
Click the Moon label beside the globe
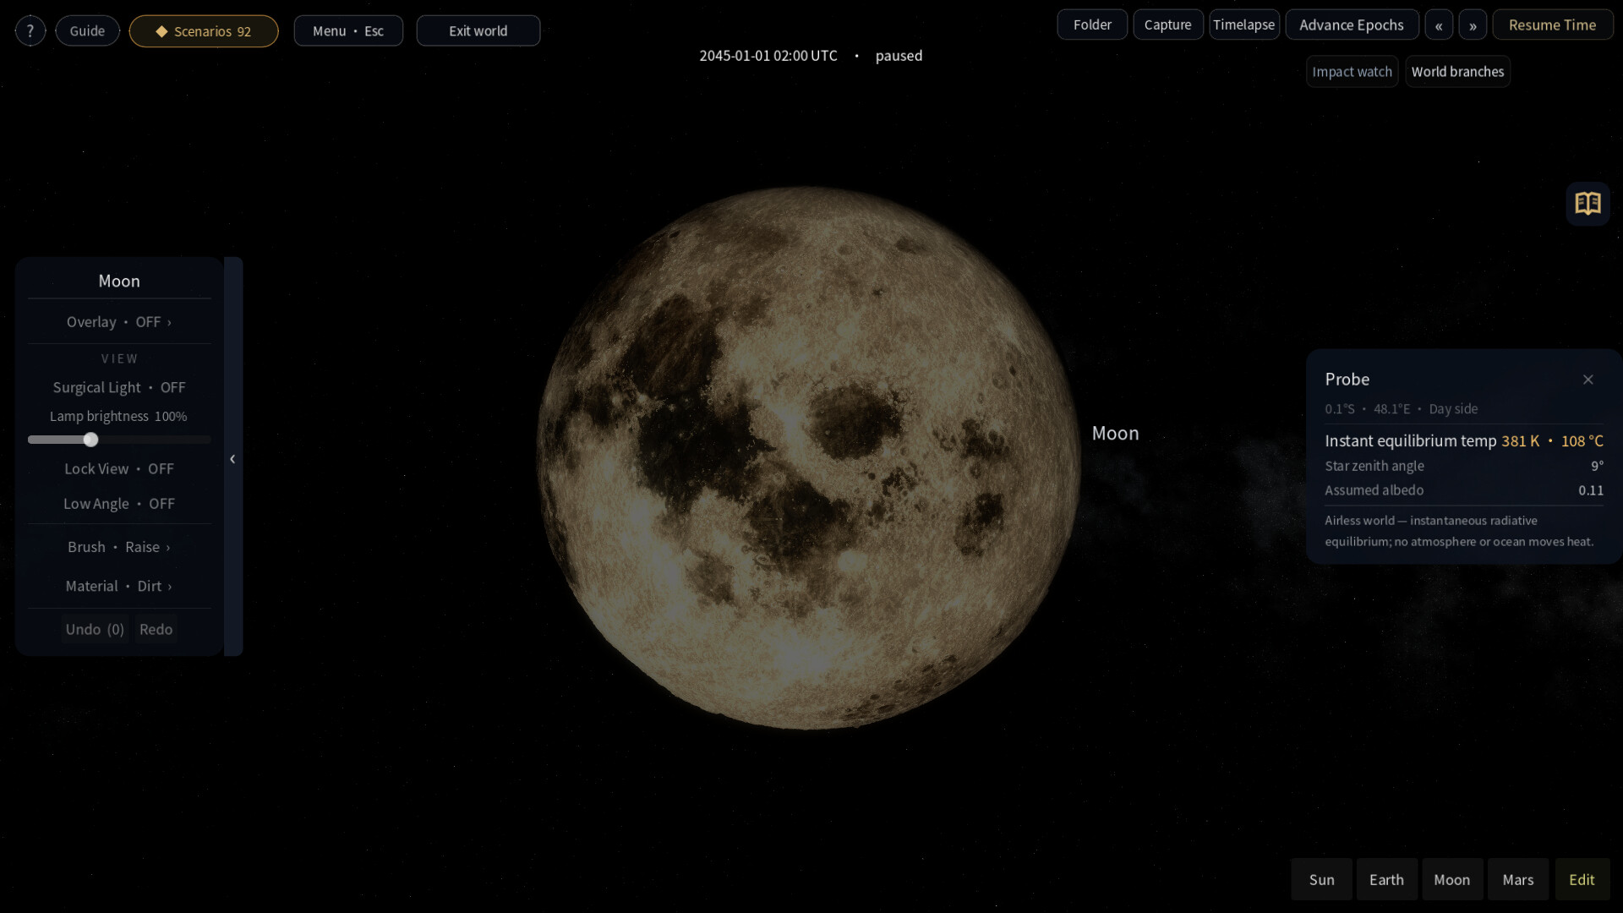pos(1115,434)
